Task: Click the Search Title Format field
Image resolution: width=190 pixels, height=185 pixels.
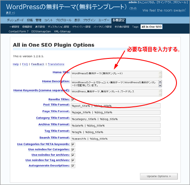Action: (x=116, y=139)
